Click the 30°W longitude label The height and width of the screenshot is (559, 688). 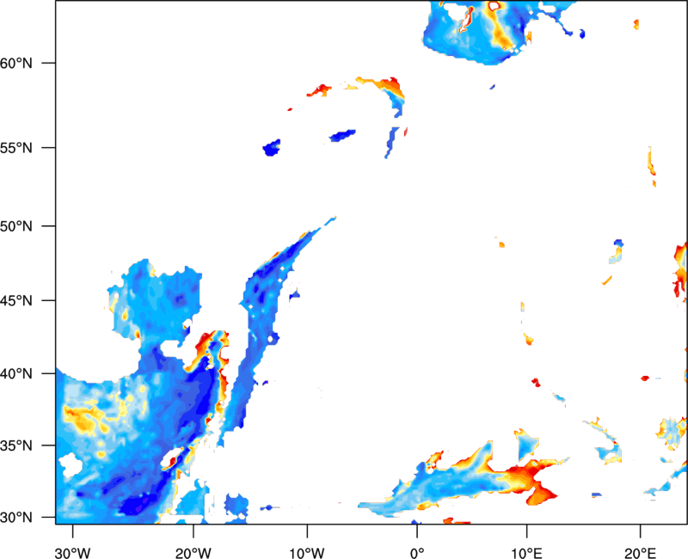coord(72,553)
